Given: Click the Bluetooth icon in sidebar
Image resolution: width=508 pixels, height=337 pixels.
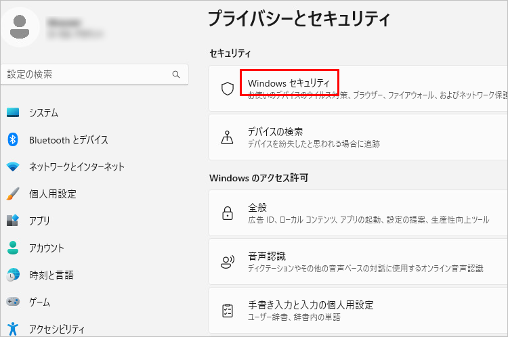Looking at the screenshot, I should click(13, 140).
